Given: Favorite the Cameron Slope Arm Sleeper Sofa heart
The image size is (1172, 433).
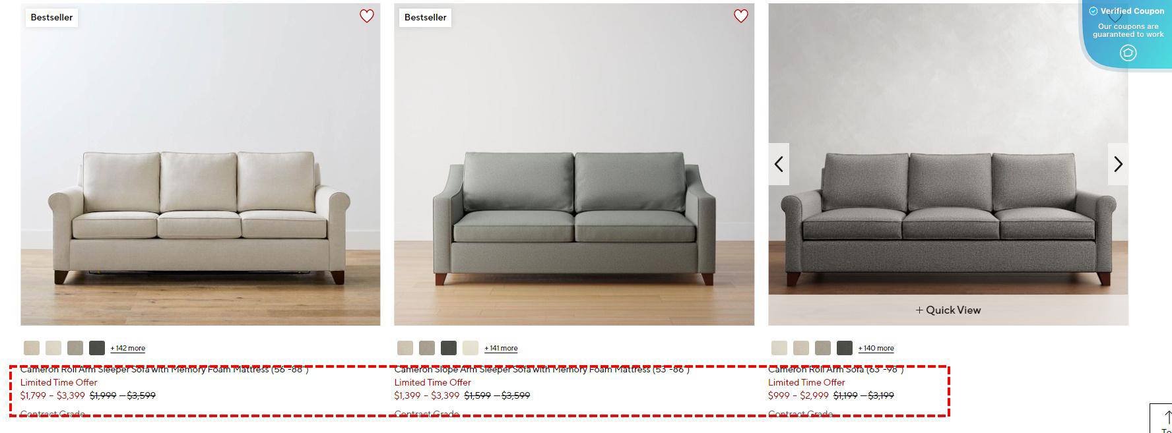Looking at the screenshot, I should pyautogui.click(x=741, y=16).
